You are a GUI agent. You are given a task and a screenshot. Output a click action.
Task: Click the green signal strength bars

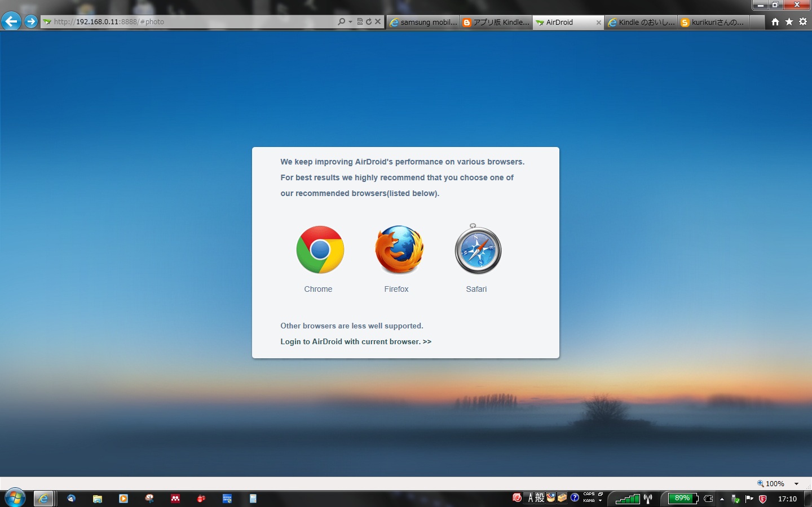pyautogui.click(x=628, y=499)
